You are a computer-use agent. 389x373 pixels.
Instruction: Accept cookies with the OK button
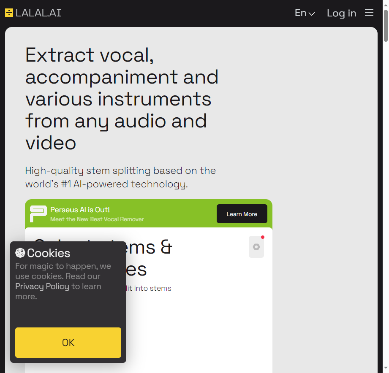click(x=68, y=343)
